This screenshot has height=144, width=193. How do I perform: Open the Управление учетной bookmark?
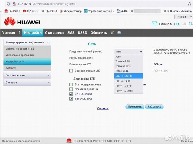click(x=99, y=11)
